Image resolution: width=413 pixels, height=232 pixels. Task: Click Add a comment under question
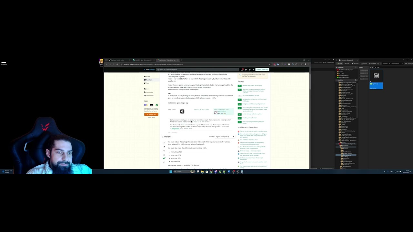(x=173, y=132)
